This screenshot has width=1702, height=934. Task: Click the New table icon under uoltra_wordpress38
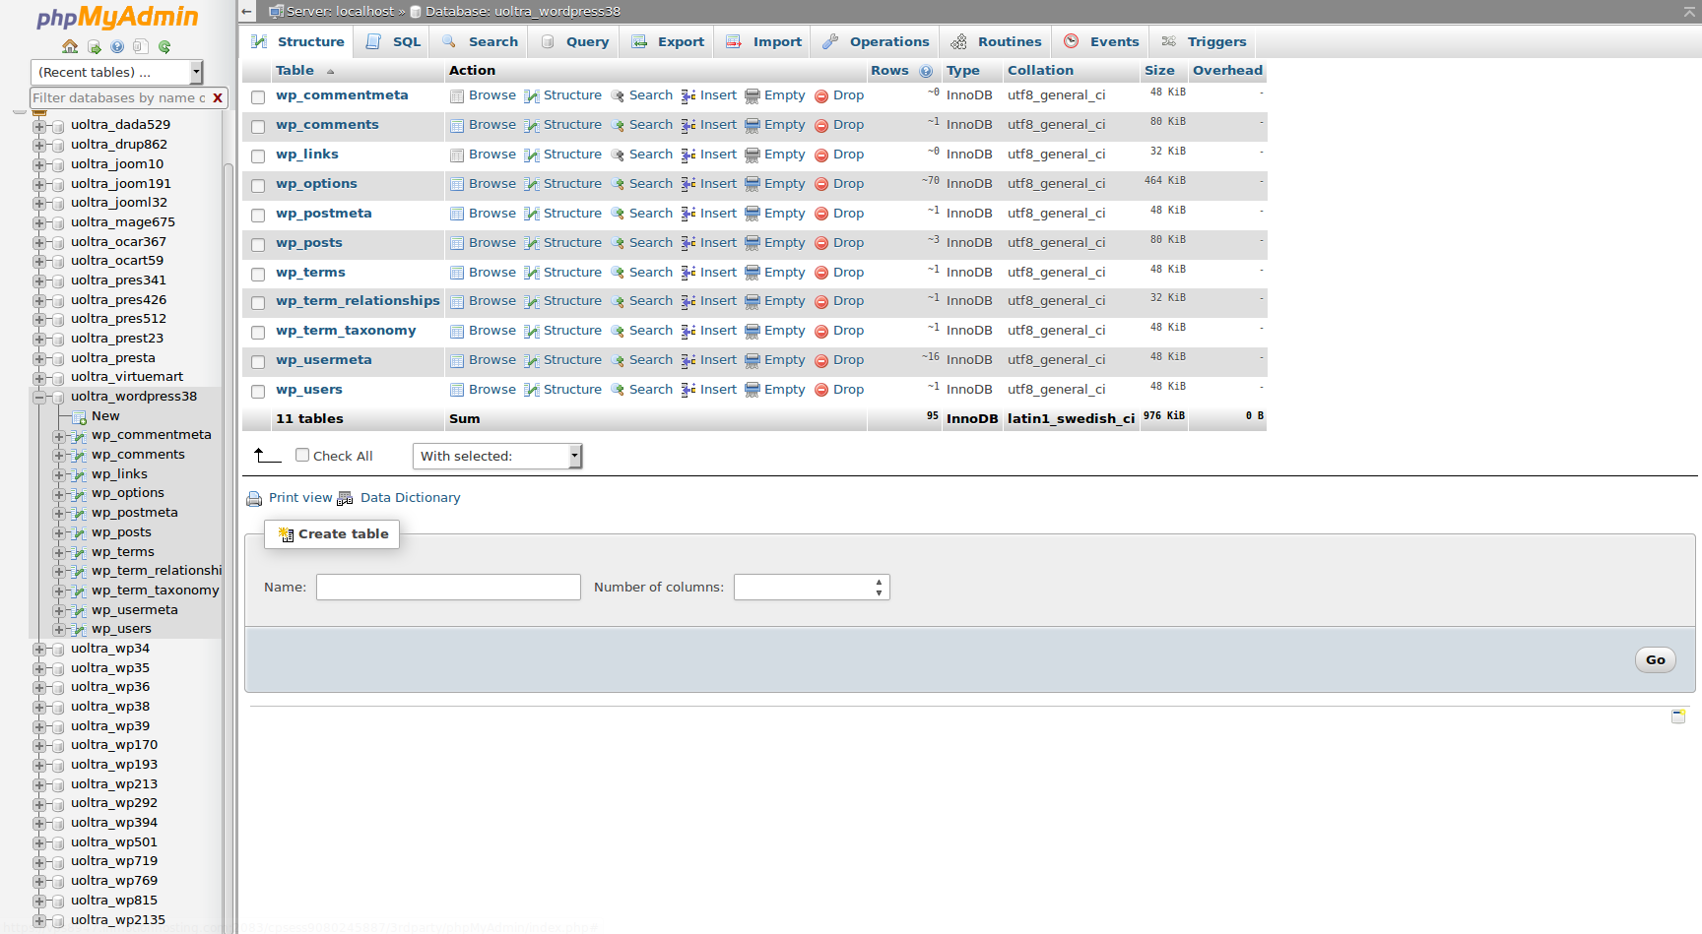tap(80, 416)
